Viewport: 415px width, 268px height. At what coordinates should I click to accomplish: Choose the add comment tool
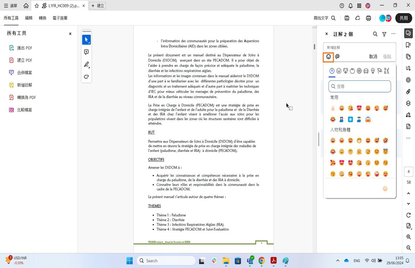click(86, 52)
